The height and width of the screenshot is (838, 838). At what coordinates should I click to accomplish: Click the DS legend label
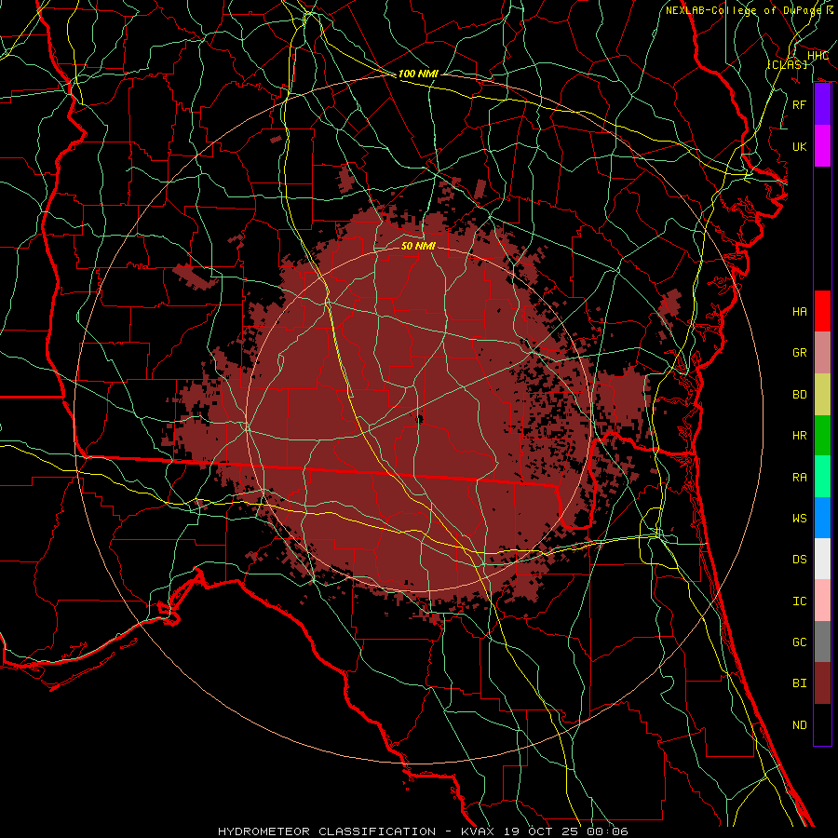pyautogui.click(x=800, y=560)
